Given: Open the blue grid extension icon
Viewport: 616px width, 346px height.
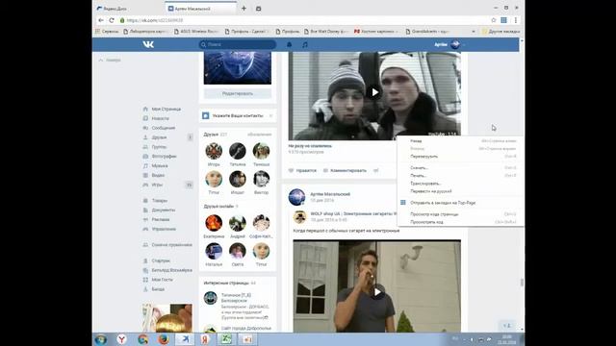Looking at the screenshot, I should pos(503,20).
